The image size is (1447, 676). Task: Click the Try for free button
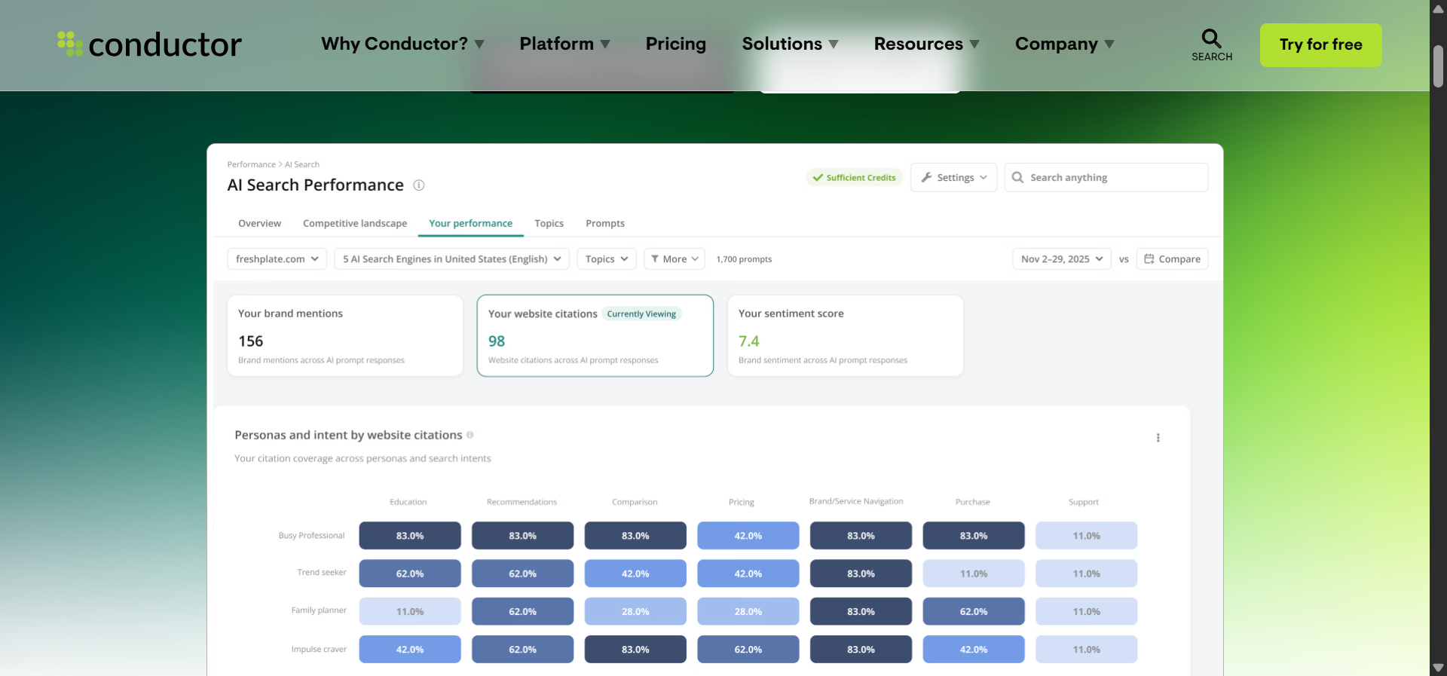coord(1320,44)
